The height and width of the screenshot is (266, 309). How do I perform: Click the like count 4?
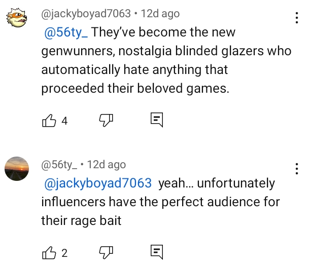[x=64, y=121]
